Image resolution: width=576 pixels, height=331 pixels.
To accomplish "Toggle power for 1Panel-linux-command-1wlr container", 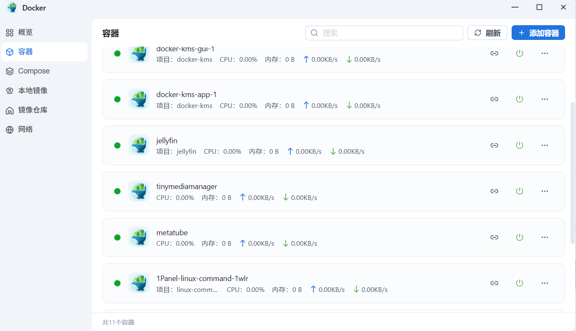I will (x=520, y=283).
